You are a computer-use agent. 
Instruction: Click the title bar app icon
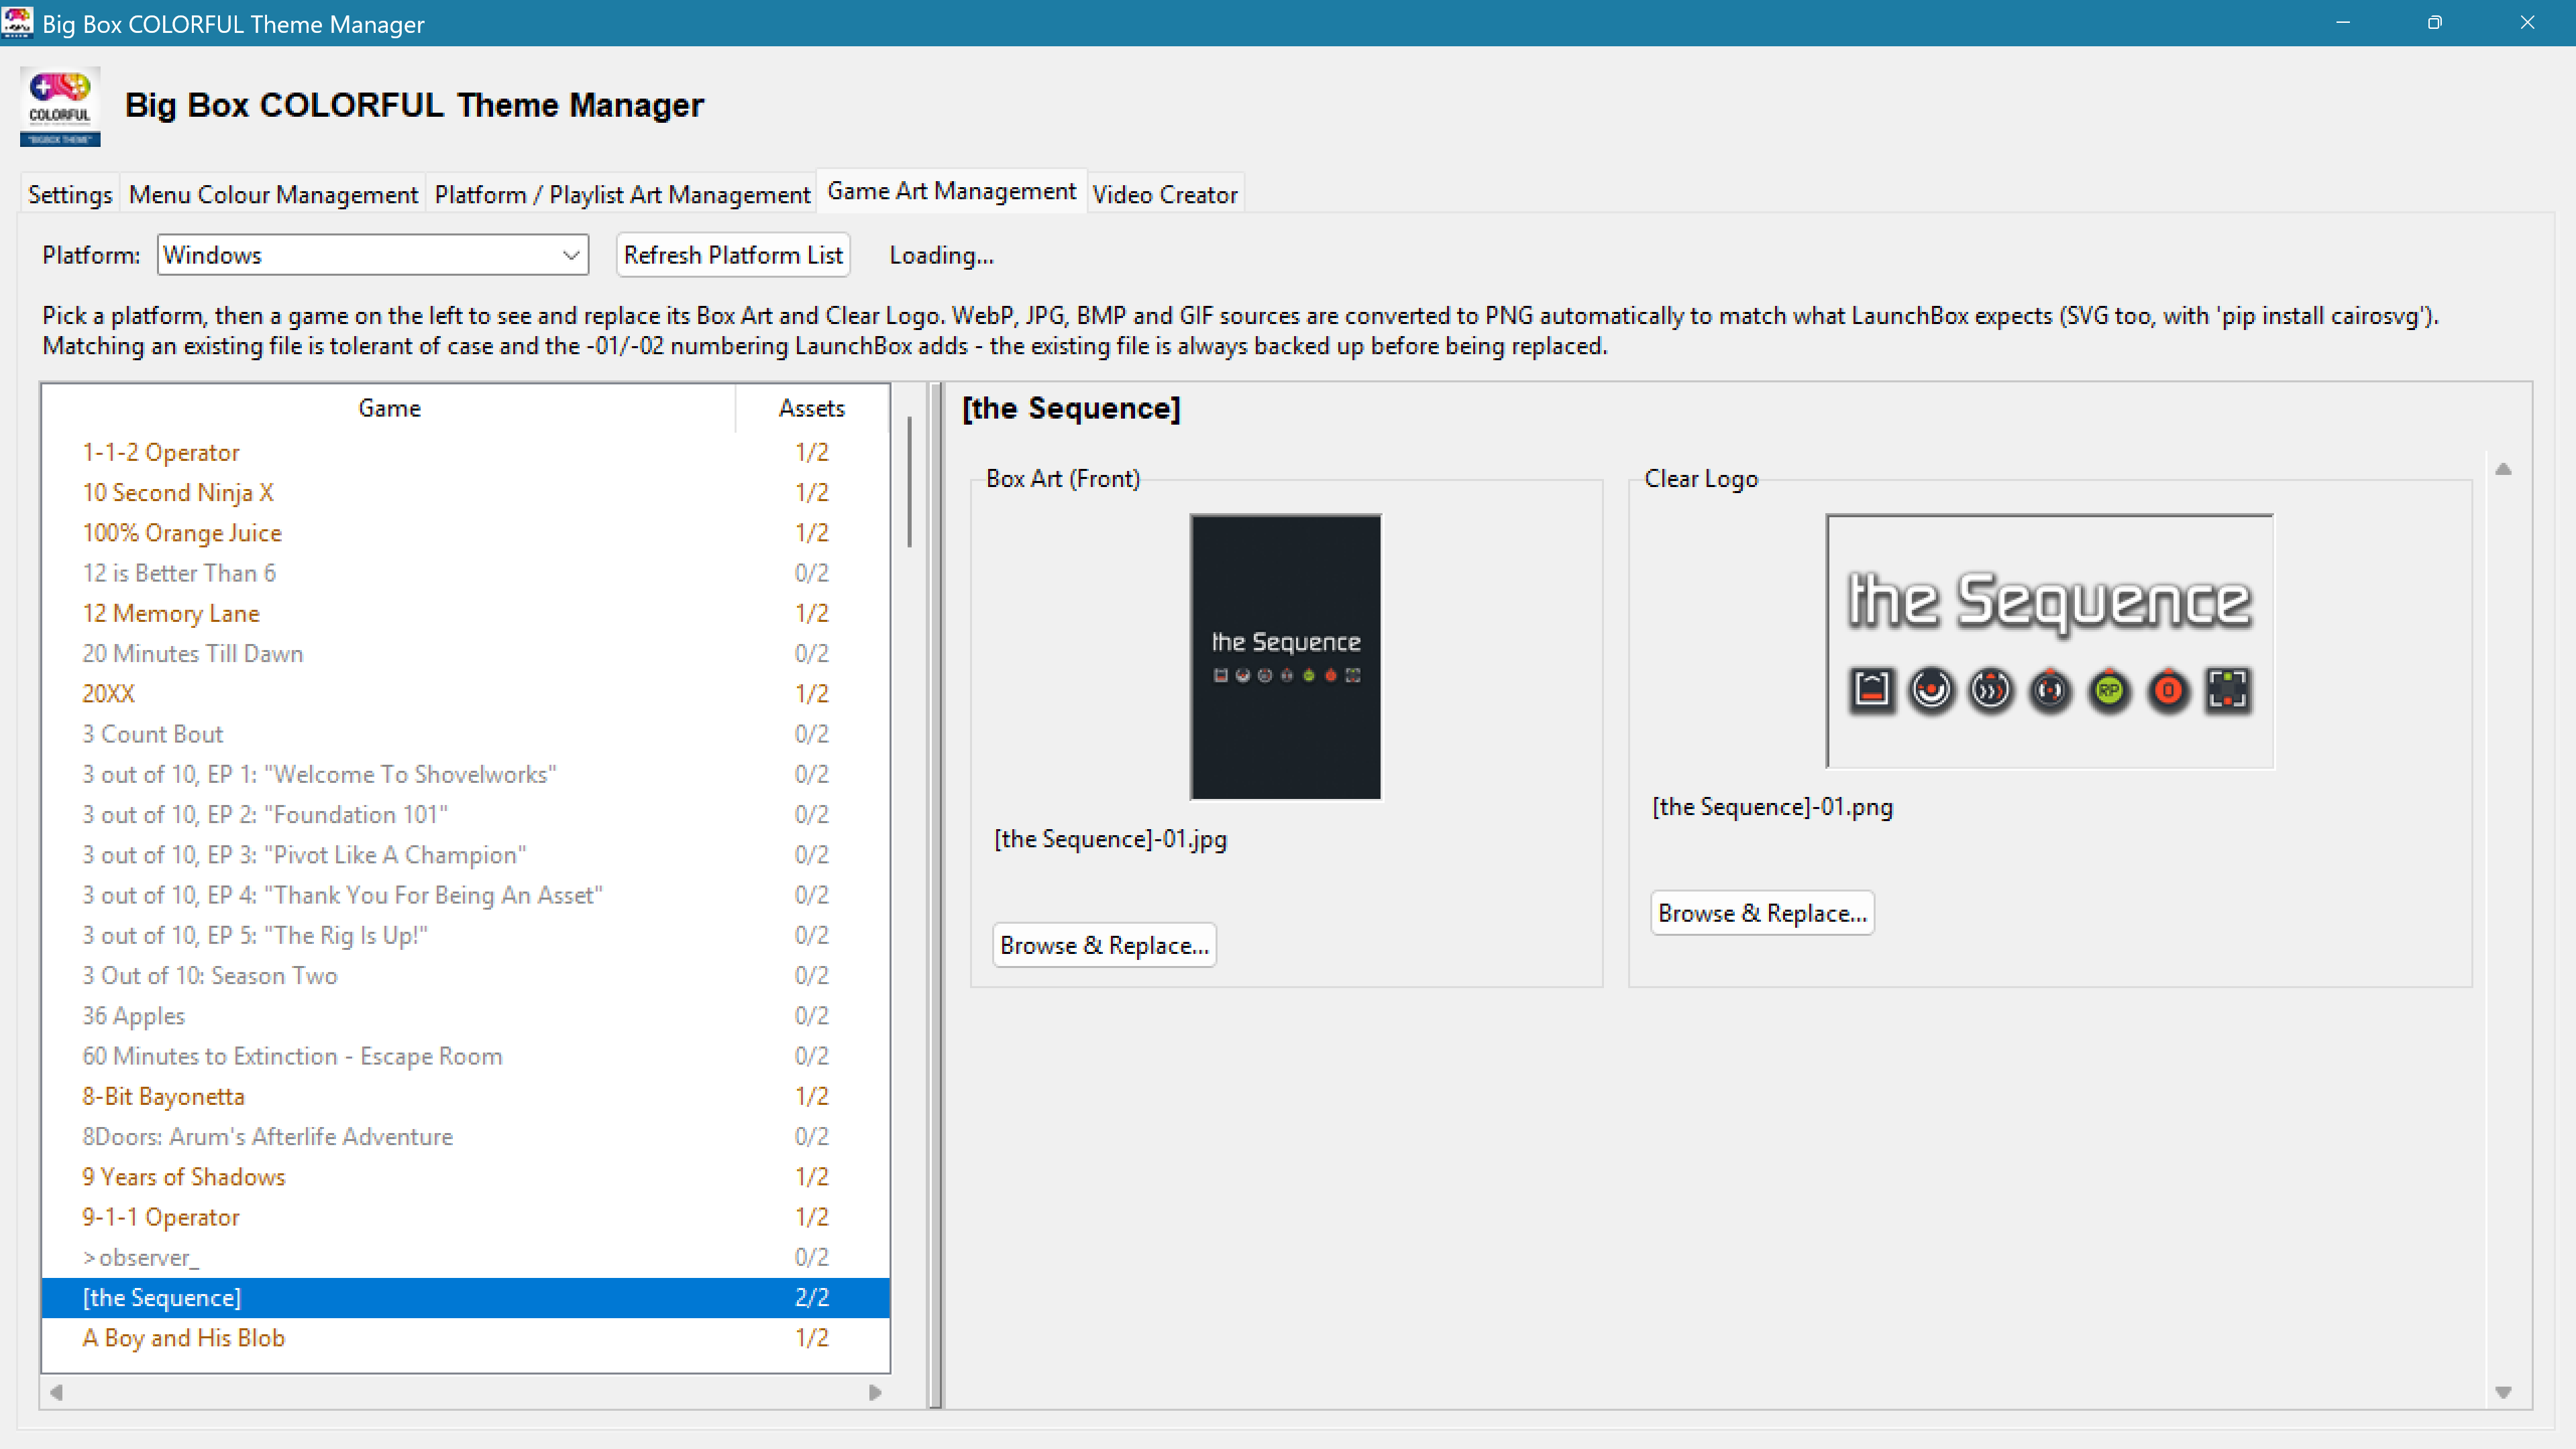pos(17,22)
